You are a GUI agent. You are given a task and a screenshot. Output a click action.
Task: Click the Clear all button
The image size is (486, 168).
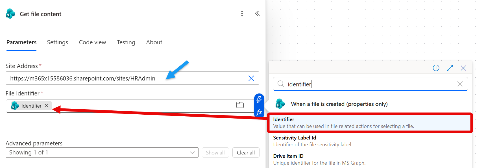click(246, 152)
